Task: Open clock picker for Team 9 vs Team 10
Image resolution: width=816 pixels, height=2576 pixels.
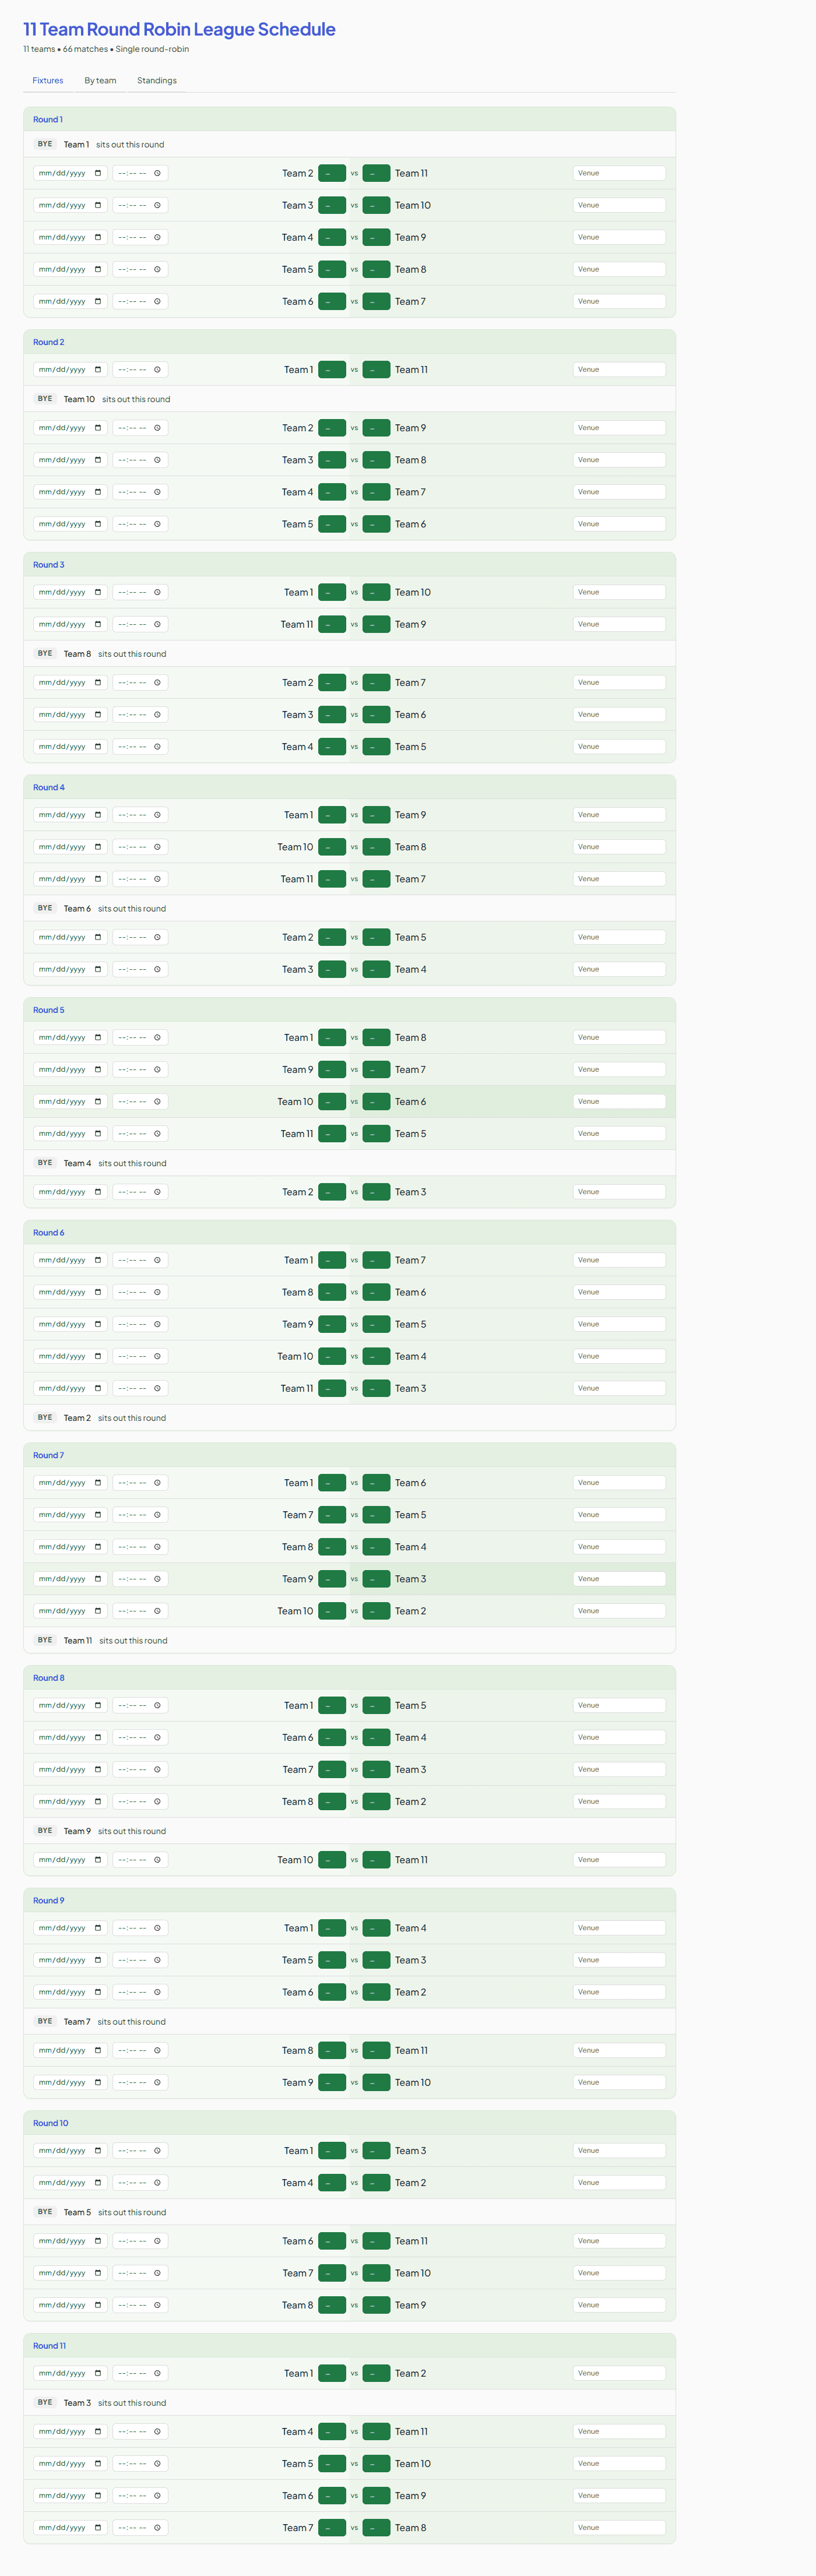Action: click(x=157, y=2082)
